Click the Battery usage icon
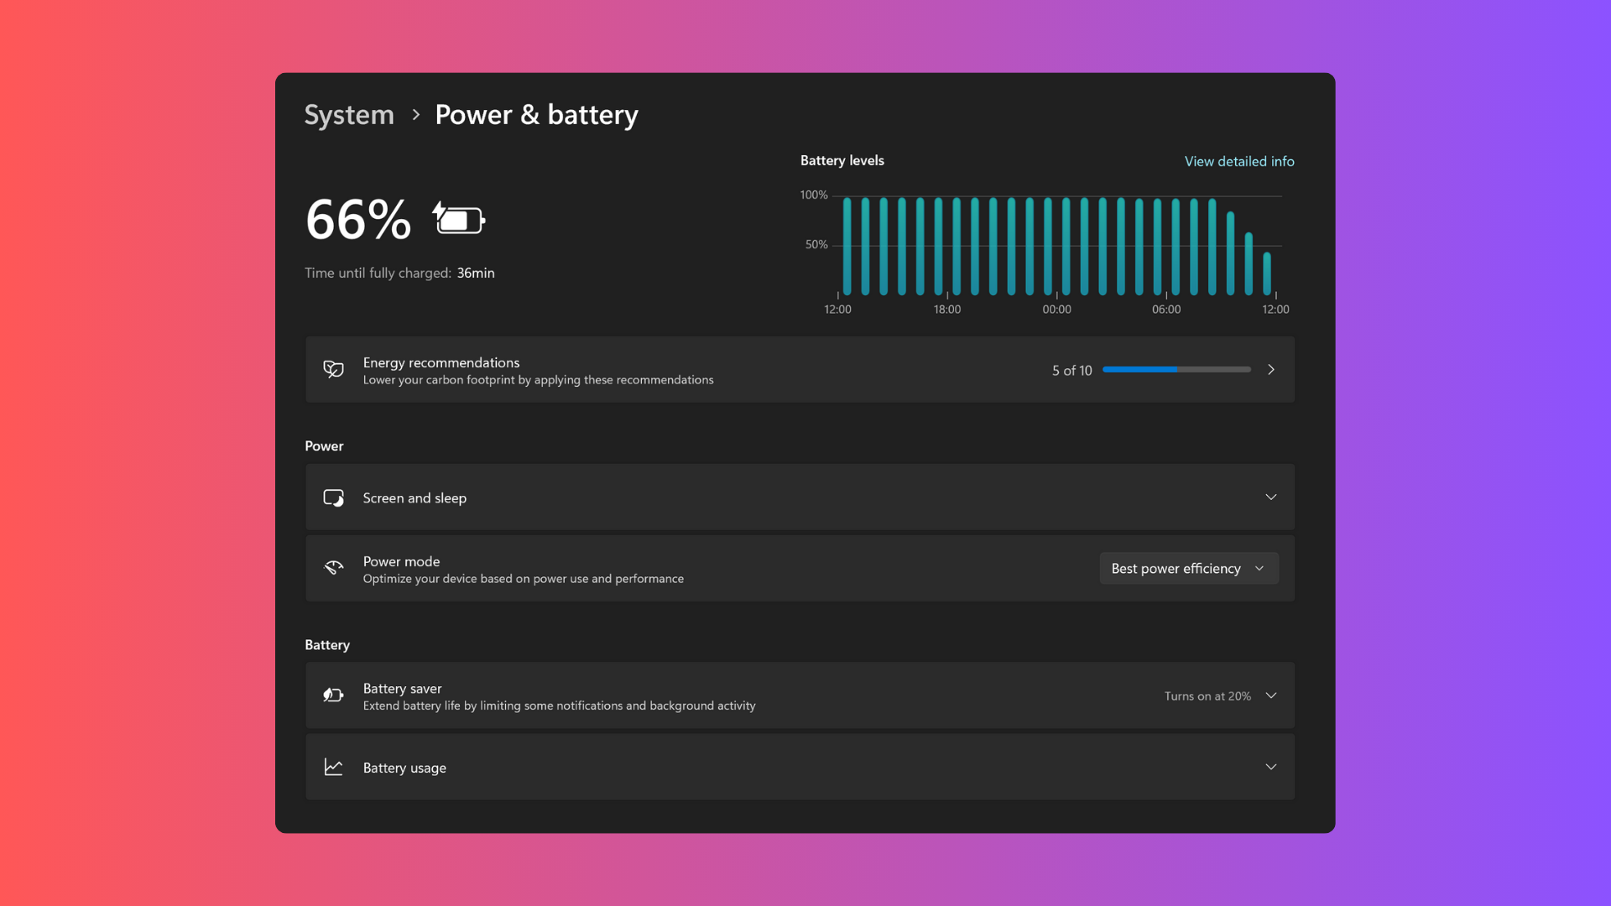The height and width of the screenshot is (906, 1611). (332, 767)
